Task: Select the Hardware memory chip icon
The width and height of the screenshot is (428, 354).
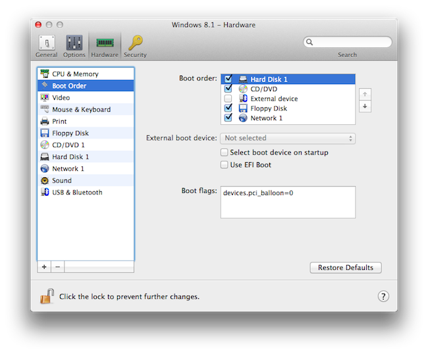Action: point(105,43)
